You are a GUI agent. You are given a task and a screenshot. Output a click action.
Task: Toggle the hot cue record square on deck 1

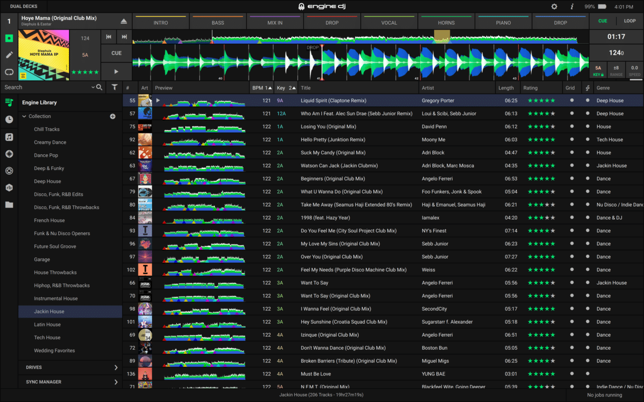point(9,38)
